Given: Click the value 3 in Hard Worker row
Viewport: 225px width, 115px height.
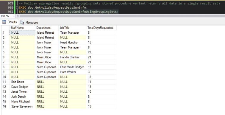Looking at the screenshot, I should pos(101,72).
